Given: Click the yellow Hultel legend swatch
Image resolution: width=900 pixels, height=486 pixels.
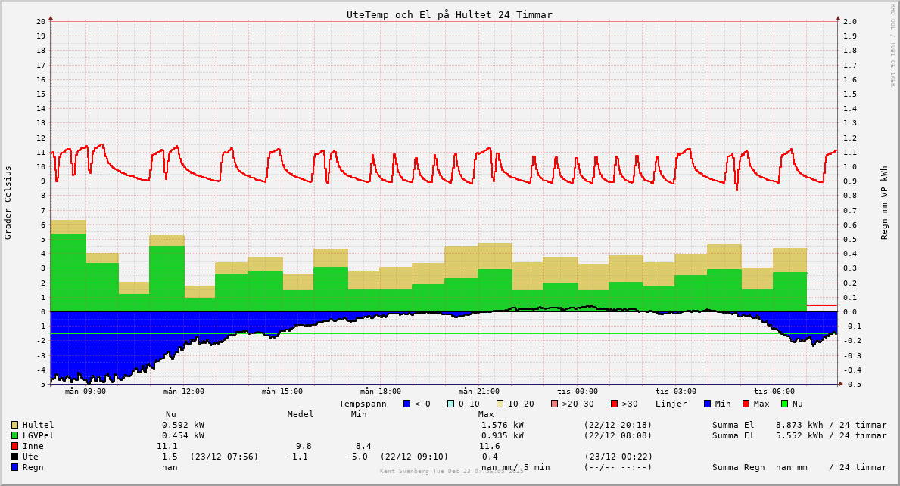Looking at the screenshot, I should (x=14, y=425).
